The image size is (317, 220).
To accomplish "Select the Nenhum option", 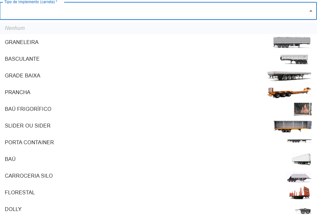I will (15, 28).
